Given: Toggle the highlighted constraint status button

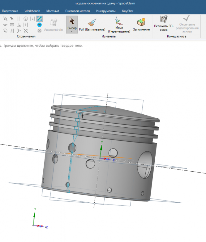Looking at the screenshot, I should pyautogui.click(x=40, y=19).
